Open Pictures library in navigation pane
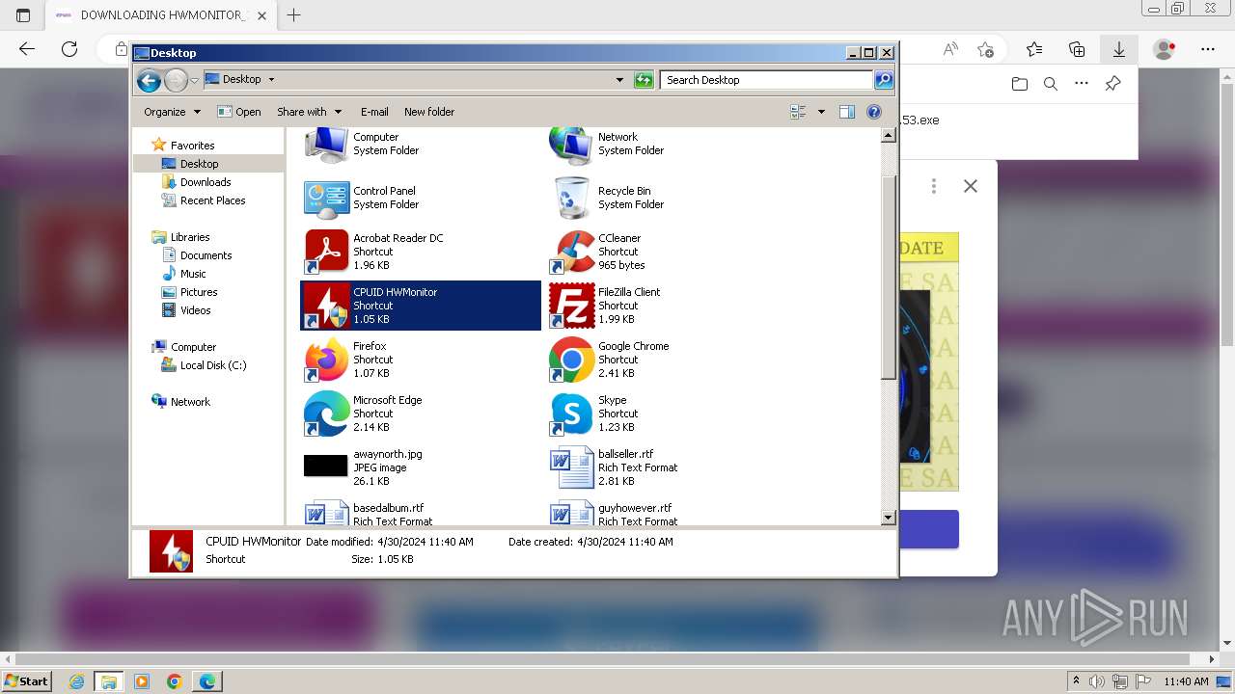 point(199,292)
